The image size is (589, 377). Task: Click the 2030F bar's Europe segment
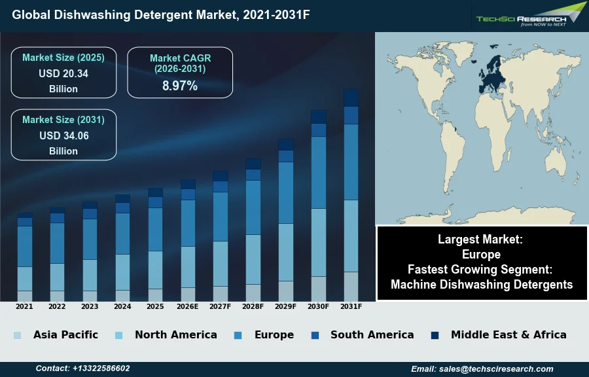point(319,172)
